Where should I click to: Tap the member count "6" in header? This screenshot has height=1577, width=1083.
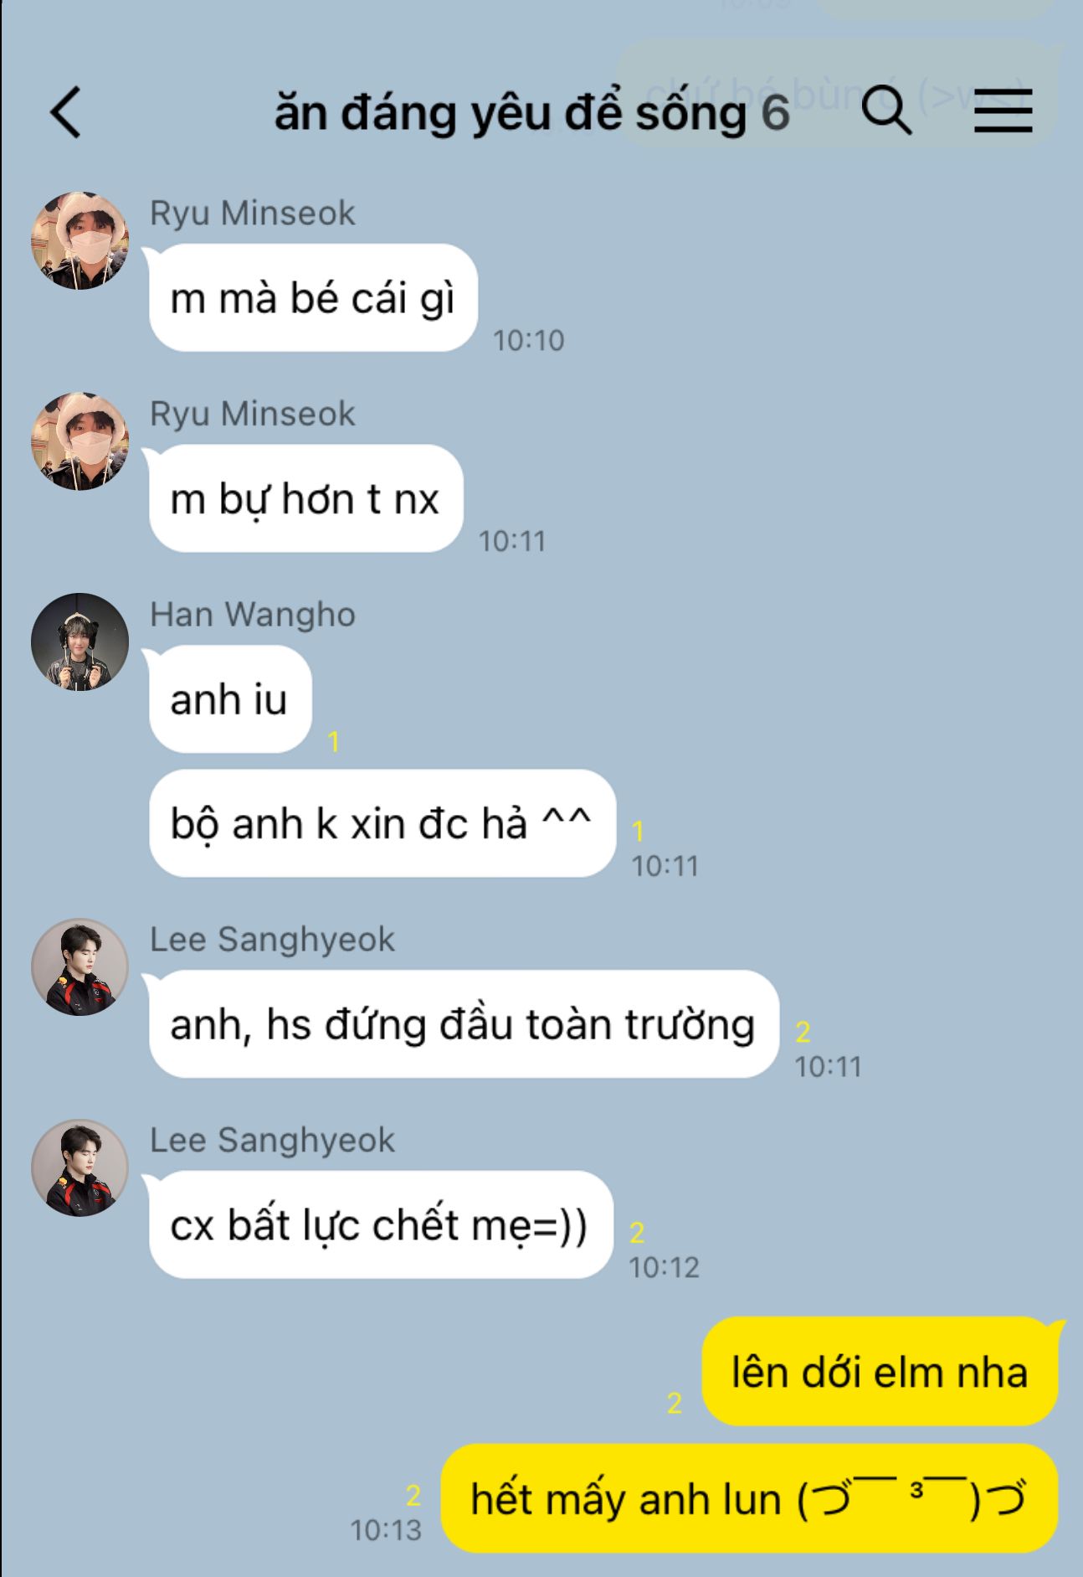775,113
